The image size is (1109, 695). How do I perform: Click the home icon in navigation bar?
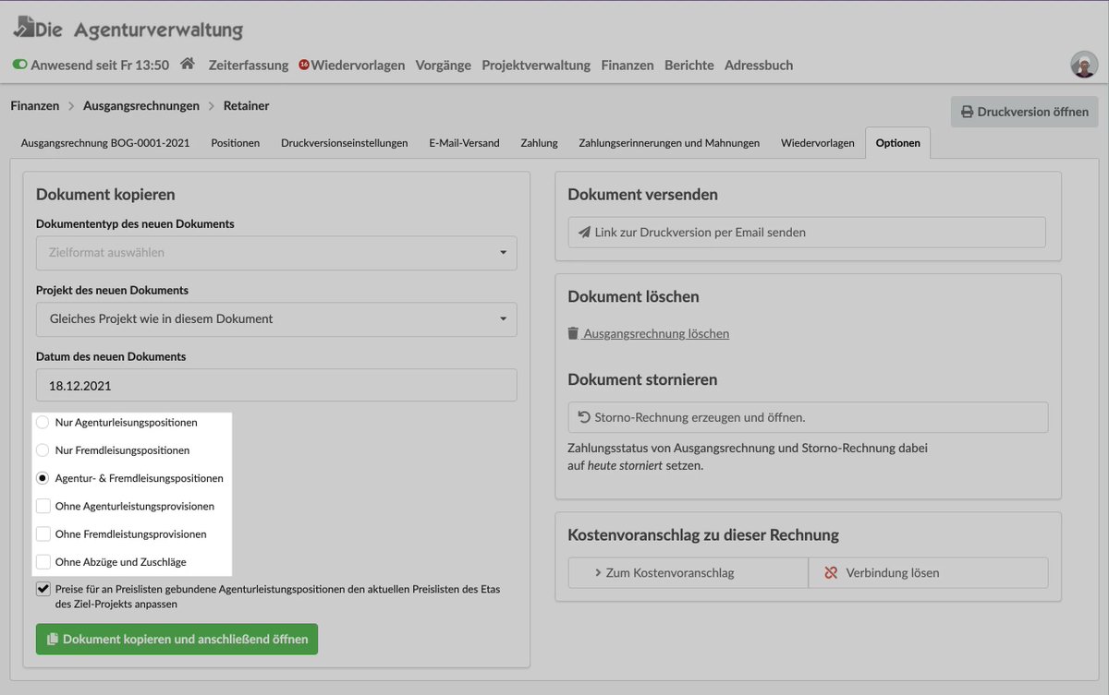[188, 65]
